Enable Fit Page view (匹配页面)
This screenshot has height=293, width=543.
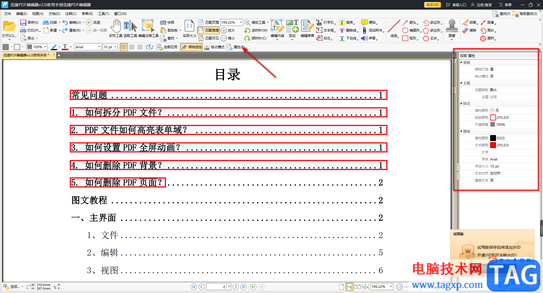click(x=209, y=23)
